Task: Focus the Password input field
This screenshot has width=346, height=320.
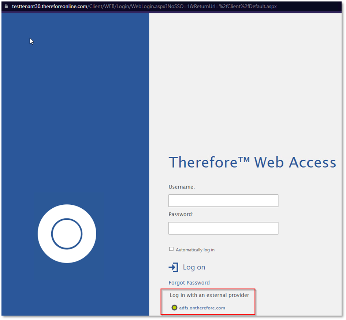Action: [223, 228]
